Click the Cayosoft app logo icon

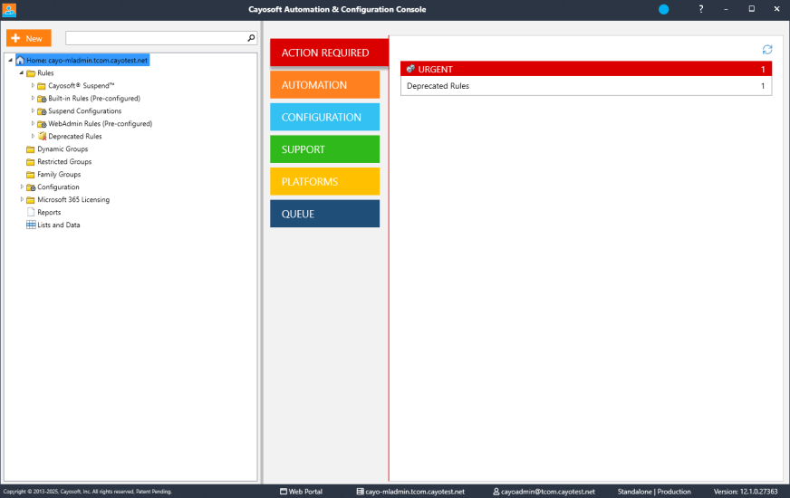[9, 10]
